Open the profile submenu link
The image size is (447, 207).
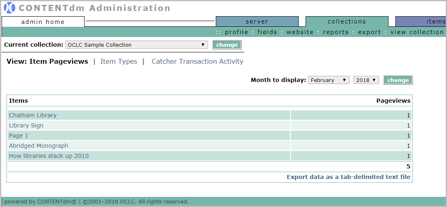tap(237, 32)
